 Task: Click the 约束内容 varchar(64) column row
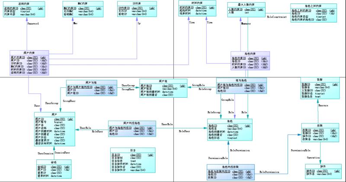tap(24, 14)
